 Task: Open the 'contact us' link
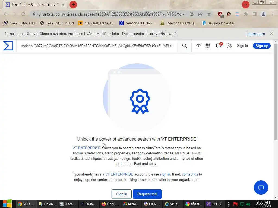(190, 174)
